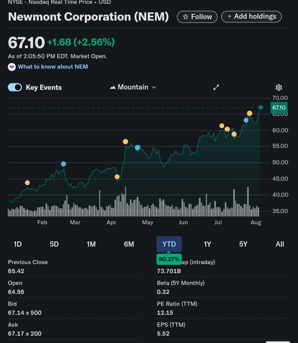This screenshot has width=298, height=343.
Task: Click the Bid value 67.14 x 500
Action: coord(25,313)
